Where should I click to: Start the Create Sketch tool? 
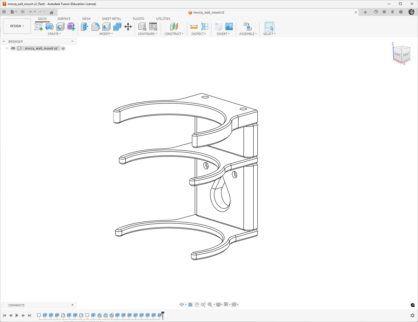point(39,27)
